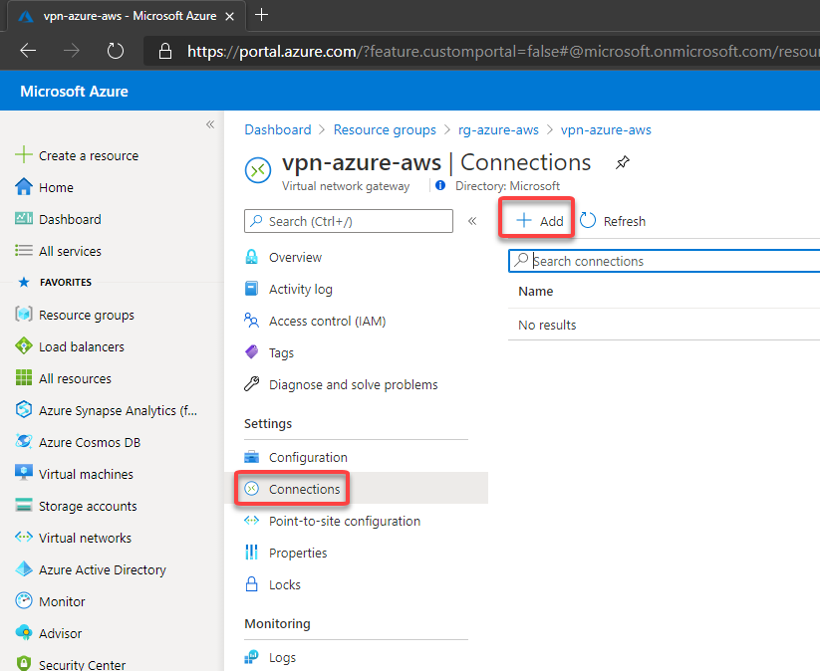Click the Virtual machines monitor icon
The image size is (820, 671).
(24, 473)
